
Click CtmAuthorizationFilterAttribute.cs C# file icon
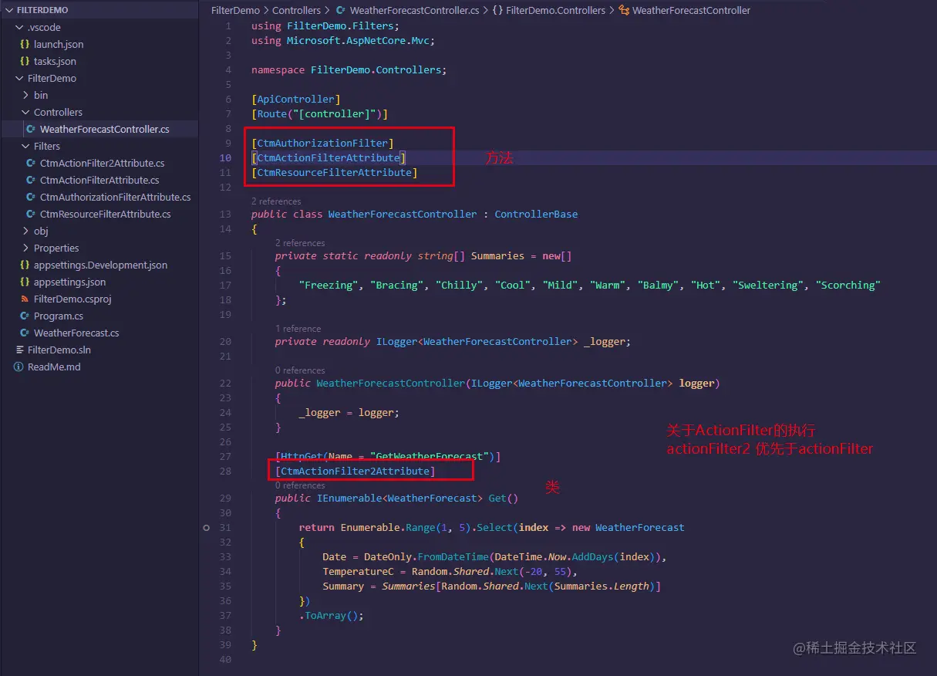[x=32, y=198]
